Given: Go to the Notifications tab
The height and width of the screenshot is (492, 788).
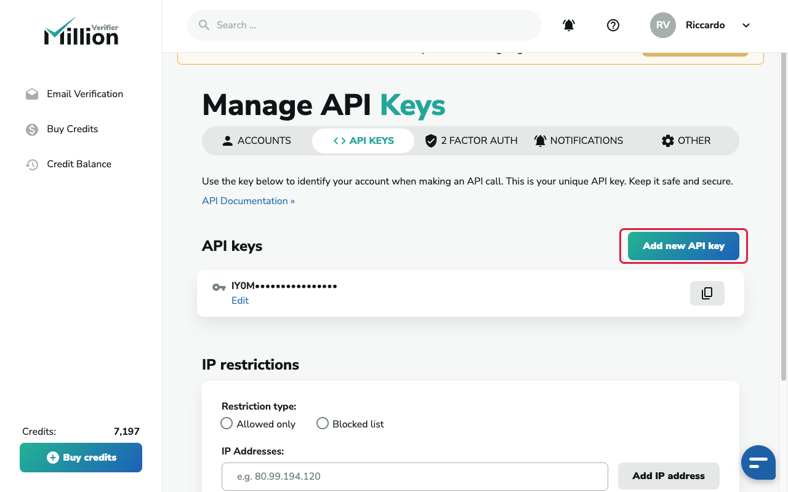Looking at the screenshot, I should tap(578, 141).
